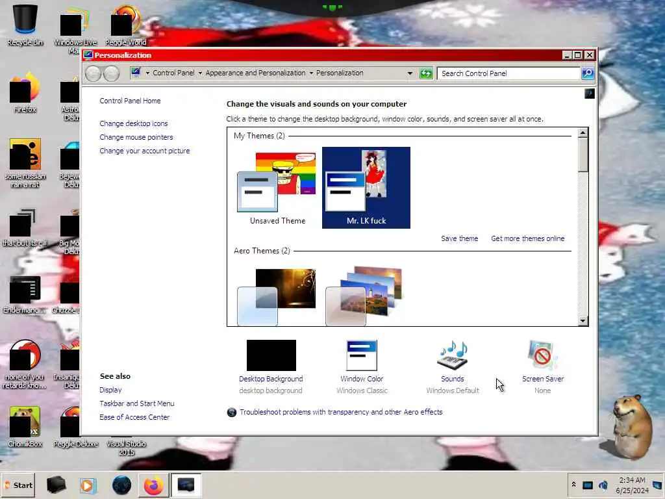Go to Appearance and Personalization breadcrumb
Viewport: 665px width, 499px height.
pyautogui.click(x=255, y=73)
